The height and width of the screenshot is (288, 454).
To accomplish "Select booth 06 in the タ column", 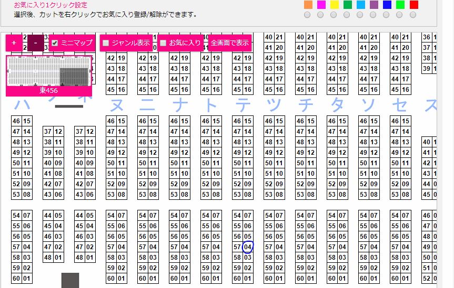I will (x=342, y=226).
